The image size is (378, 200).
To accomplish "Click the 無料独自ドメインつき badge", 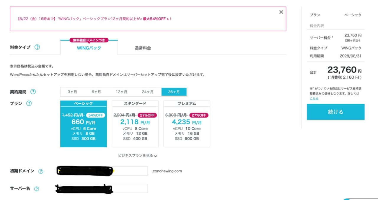I will [x=89, y=40].
